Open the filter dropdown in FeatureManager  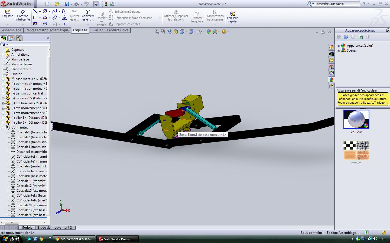pyautogui.click(x=7, y=44)
